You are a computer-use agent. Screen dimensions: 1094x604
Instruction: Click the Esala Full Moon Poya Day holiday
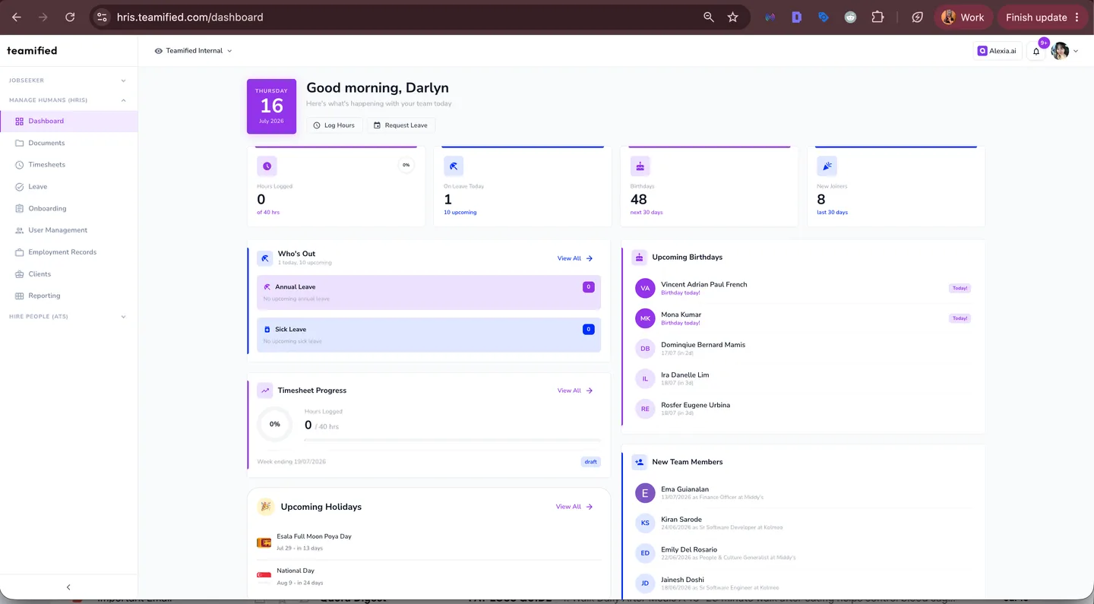(429, 542)
